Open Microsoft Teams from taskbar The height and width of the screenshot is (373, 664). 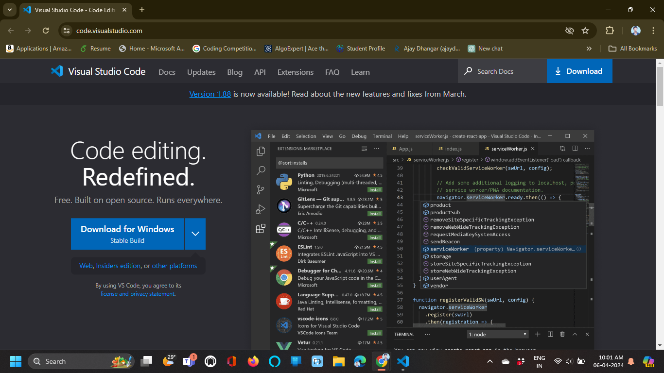(x=189, y=361)
